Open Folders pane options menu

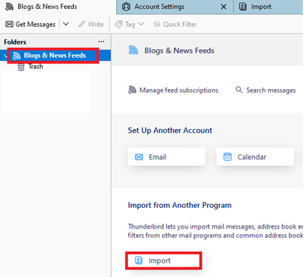[x=101, y=41]
